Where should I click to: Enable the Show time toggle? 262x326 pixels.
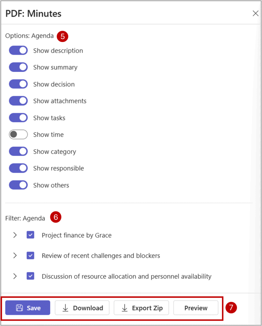(18, 135)
